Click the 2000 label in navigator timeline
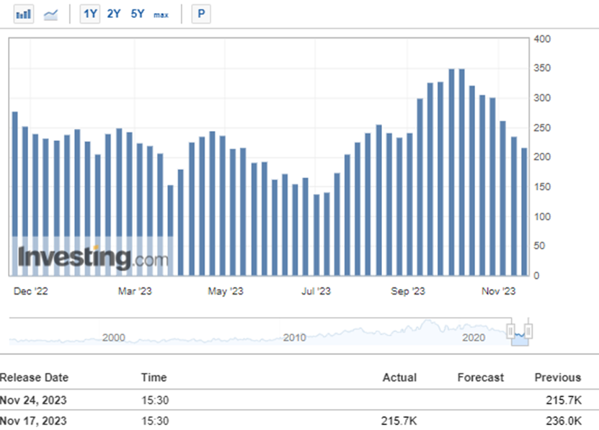The height and width of the screenshot is (430, 599). point(113,338)
